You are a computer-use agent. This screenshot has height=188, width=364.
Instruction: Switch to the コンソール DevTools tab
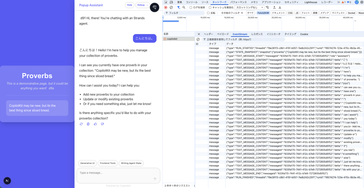[192, 2]
